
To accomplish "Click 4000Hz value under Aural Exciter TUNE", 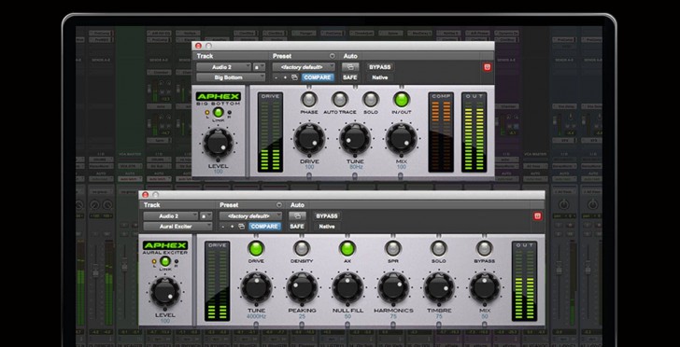I will [256, 316].
